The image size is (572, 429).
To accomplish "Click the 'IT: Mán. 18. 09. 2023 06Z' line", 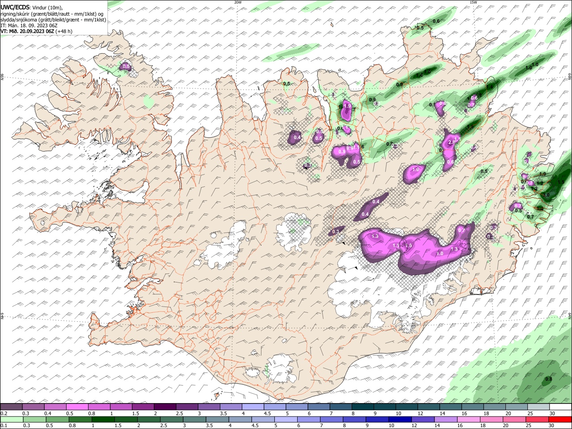I will click(x=29, y=25).
